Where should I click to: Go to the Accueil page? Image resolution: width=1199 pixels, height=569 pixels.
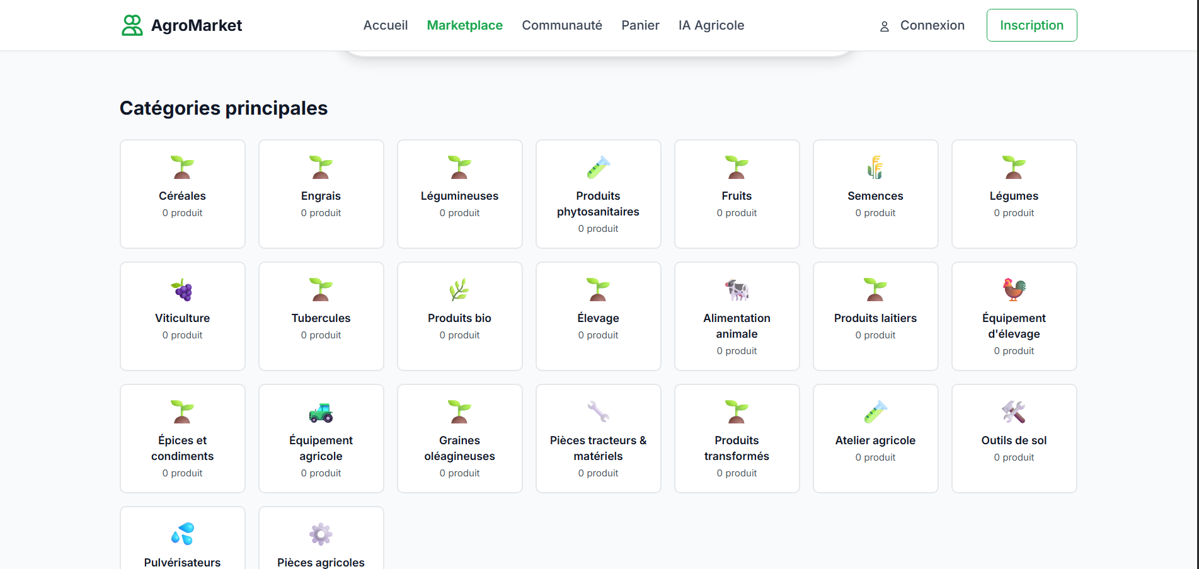386,25
